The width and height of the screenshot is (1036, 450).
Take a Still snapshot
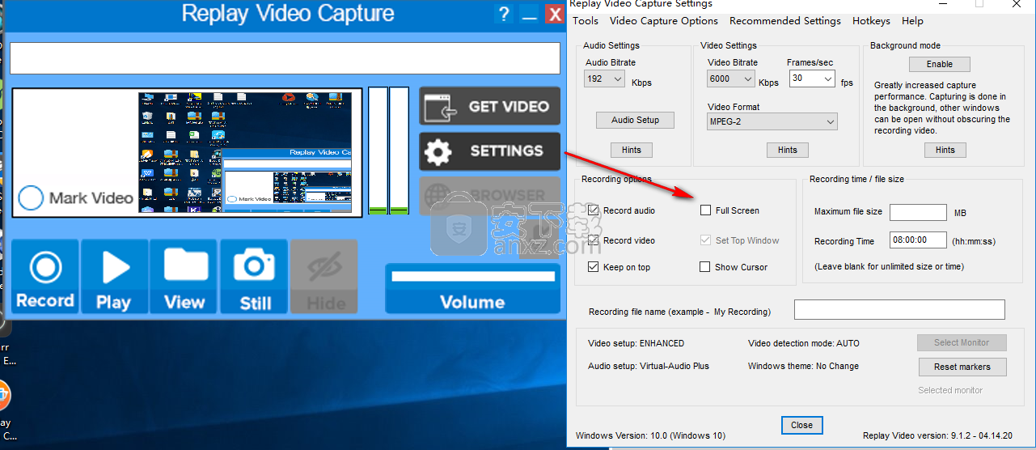point(255,276)
